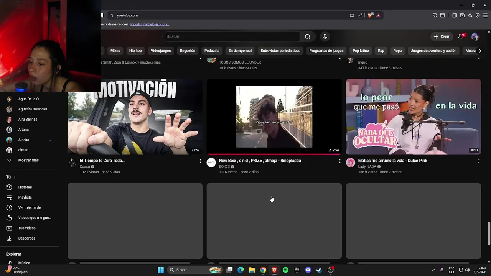This screenshot has height=276, width=491.
Task: Select the Reguetón category chip
Action: pos(188,51)
